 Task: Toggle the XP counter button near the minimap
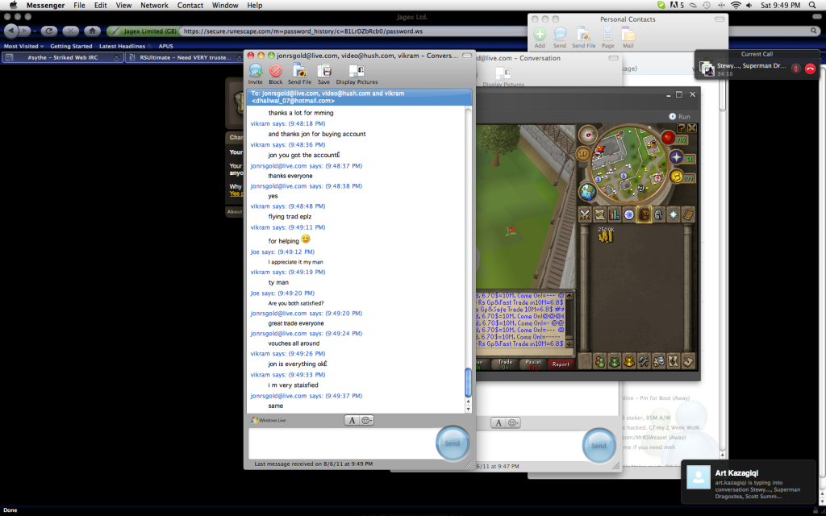584,154
